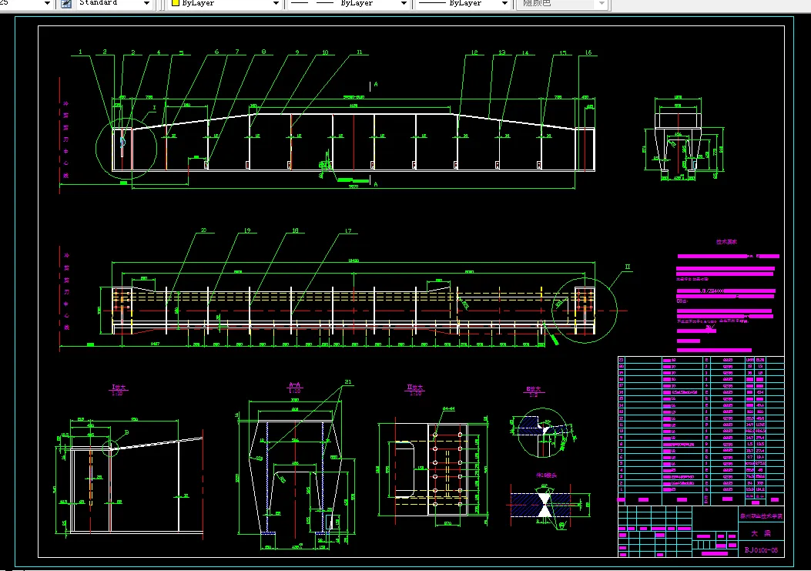Select drawing number text BJ0101-05

click(x=761, y=549)
